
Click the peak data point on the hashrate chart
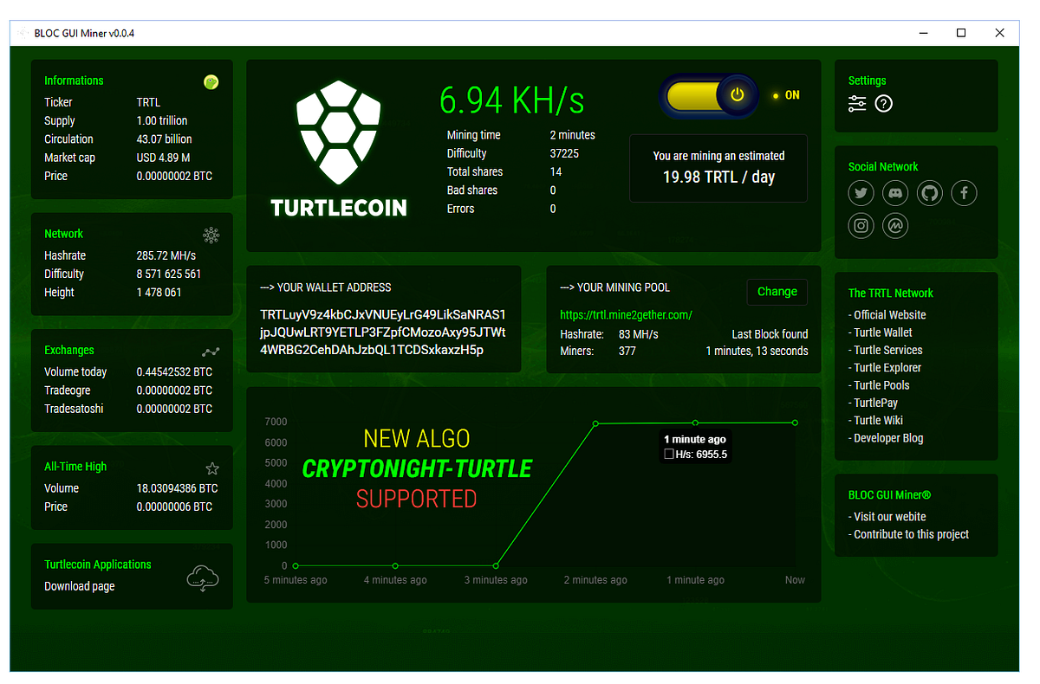pyautogui.click(x=595, y=423)
